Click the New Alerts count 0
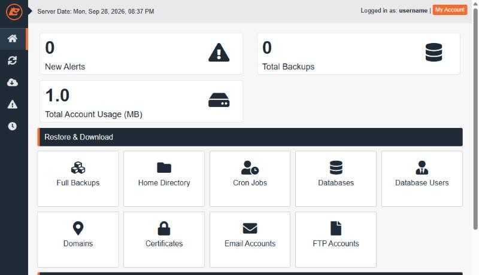The height and width of the screenshot is (275, 479). click(x=50, y=48)
